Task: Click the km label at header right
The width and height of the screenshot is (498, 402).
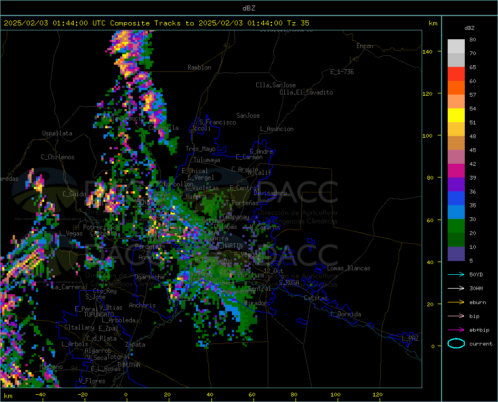Action: coord(433,23)
